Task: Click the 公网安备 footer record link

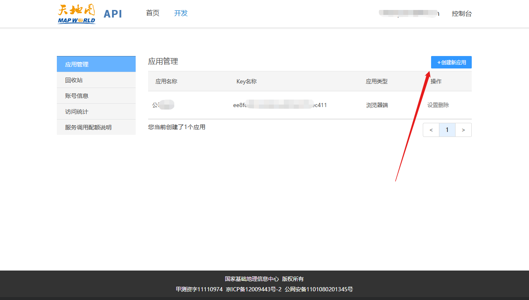Action: coord(319,289)
